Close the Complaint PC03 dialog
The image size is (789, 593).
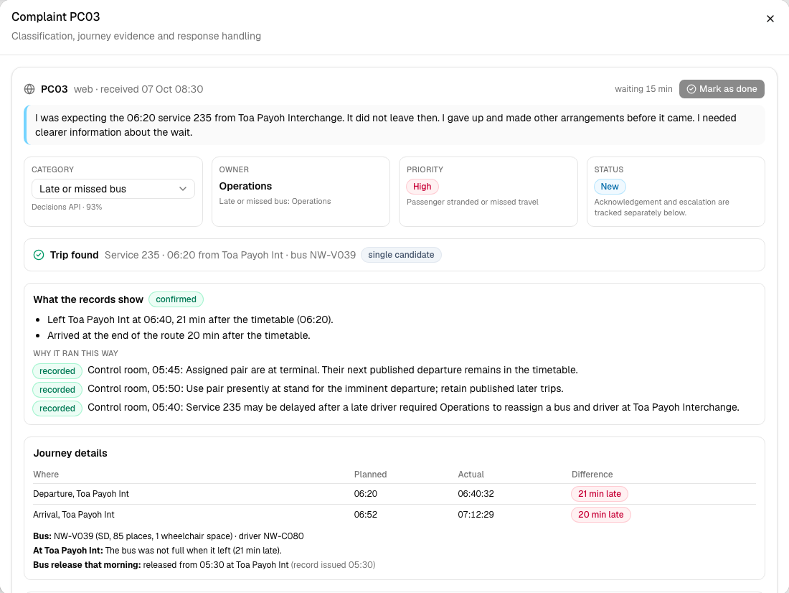coord(770,19)
